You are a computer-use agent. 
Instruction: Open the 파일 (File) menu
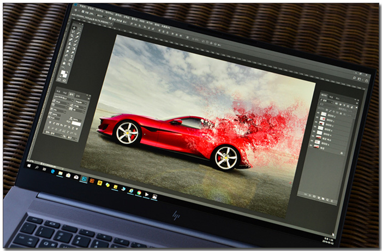pos(82,6)
